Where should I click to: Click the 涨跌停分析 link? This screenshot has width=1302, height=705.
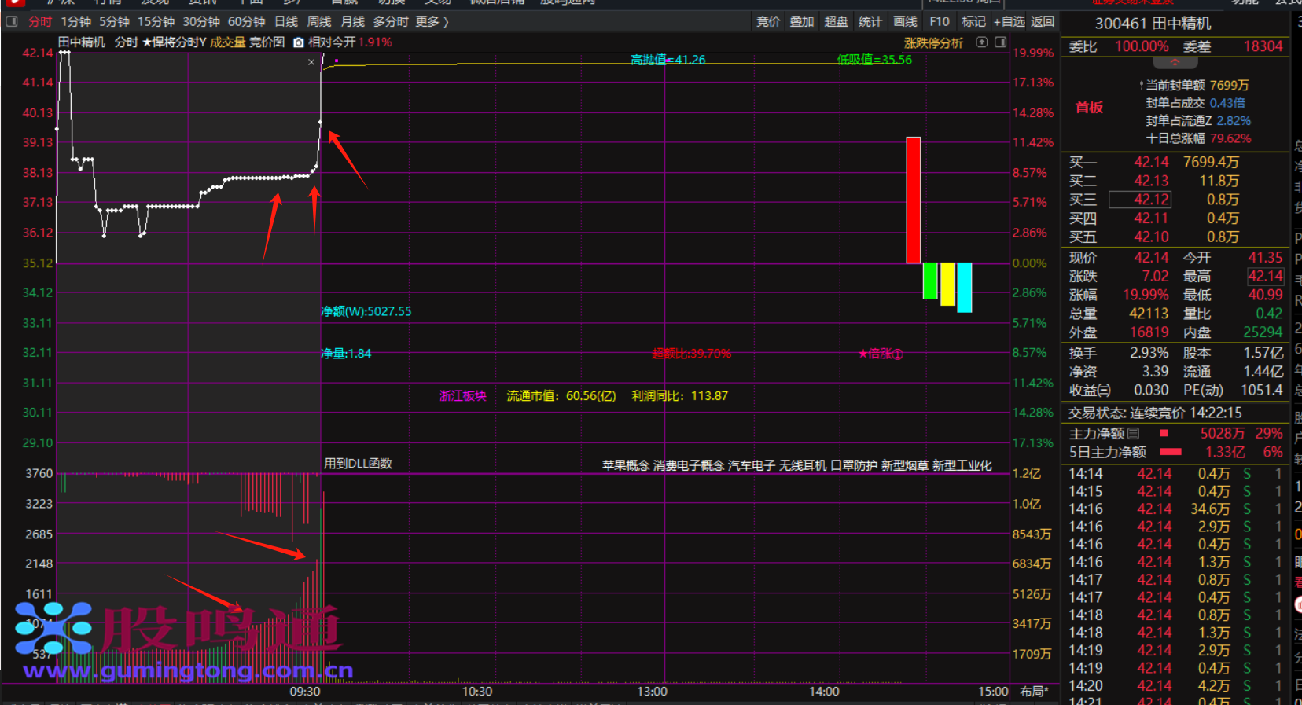933,43
